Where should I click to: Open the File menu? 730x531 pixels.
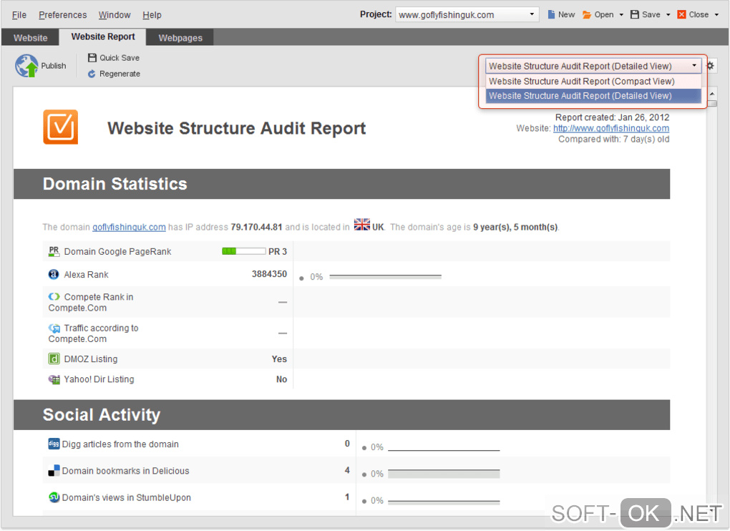pyautogui.click(x=19, y=15)
